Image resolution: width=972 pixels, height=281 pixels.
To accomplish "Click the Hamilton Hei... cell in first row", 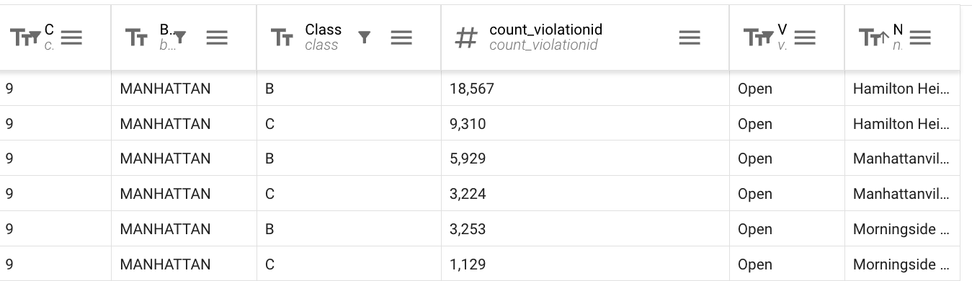I will coord(902,89).
